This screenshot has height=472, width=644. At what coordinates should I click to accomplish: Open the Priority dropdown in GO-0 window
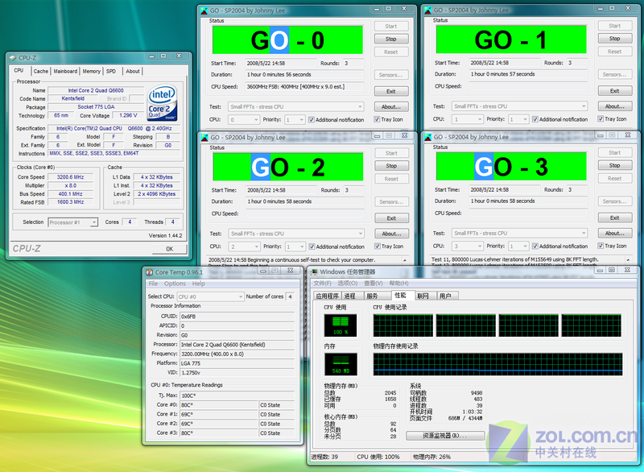(x=295, y=119)
